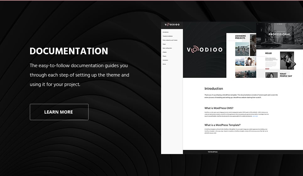Select Customizer in the sidebar
Image resolution: width=303 pixels, height=176 pixels.
pos(165,60)
